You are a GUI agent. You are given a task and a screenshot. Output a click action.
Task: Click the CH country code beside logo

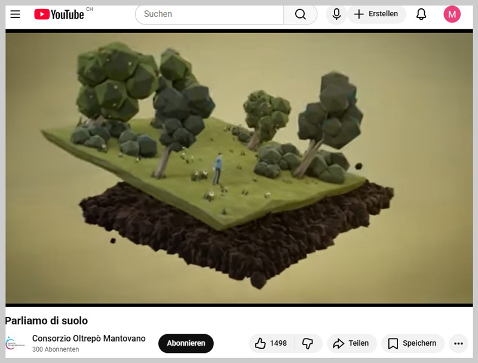[90, 10]
